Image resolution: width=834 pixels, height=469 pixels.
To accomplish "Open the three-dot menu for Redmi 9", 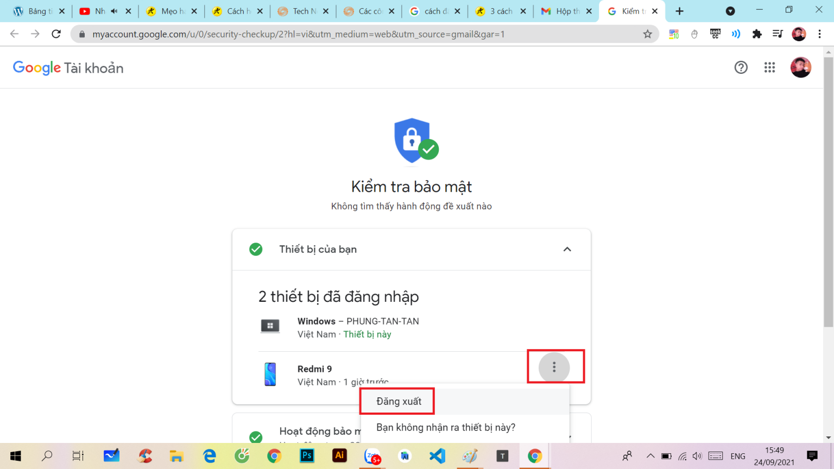I will pyautogui.click(x=554, y=367).
